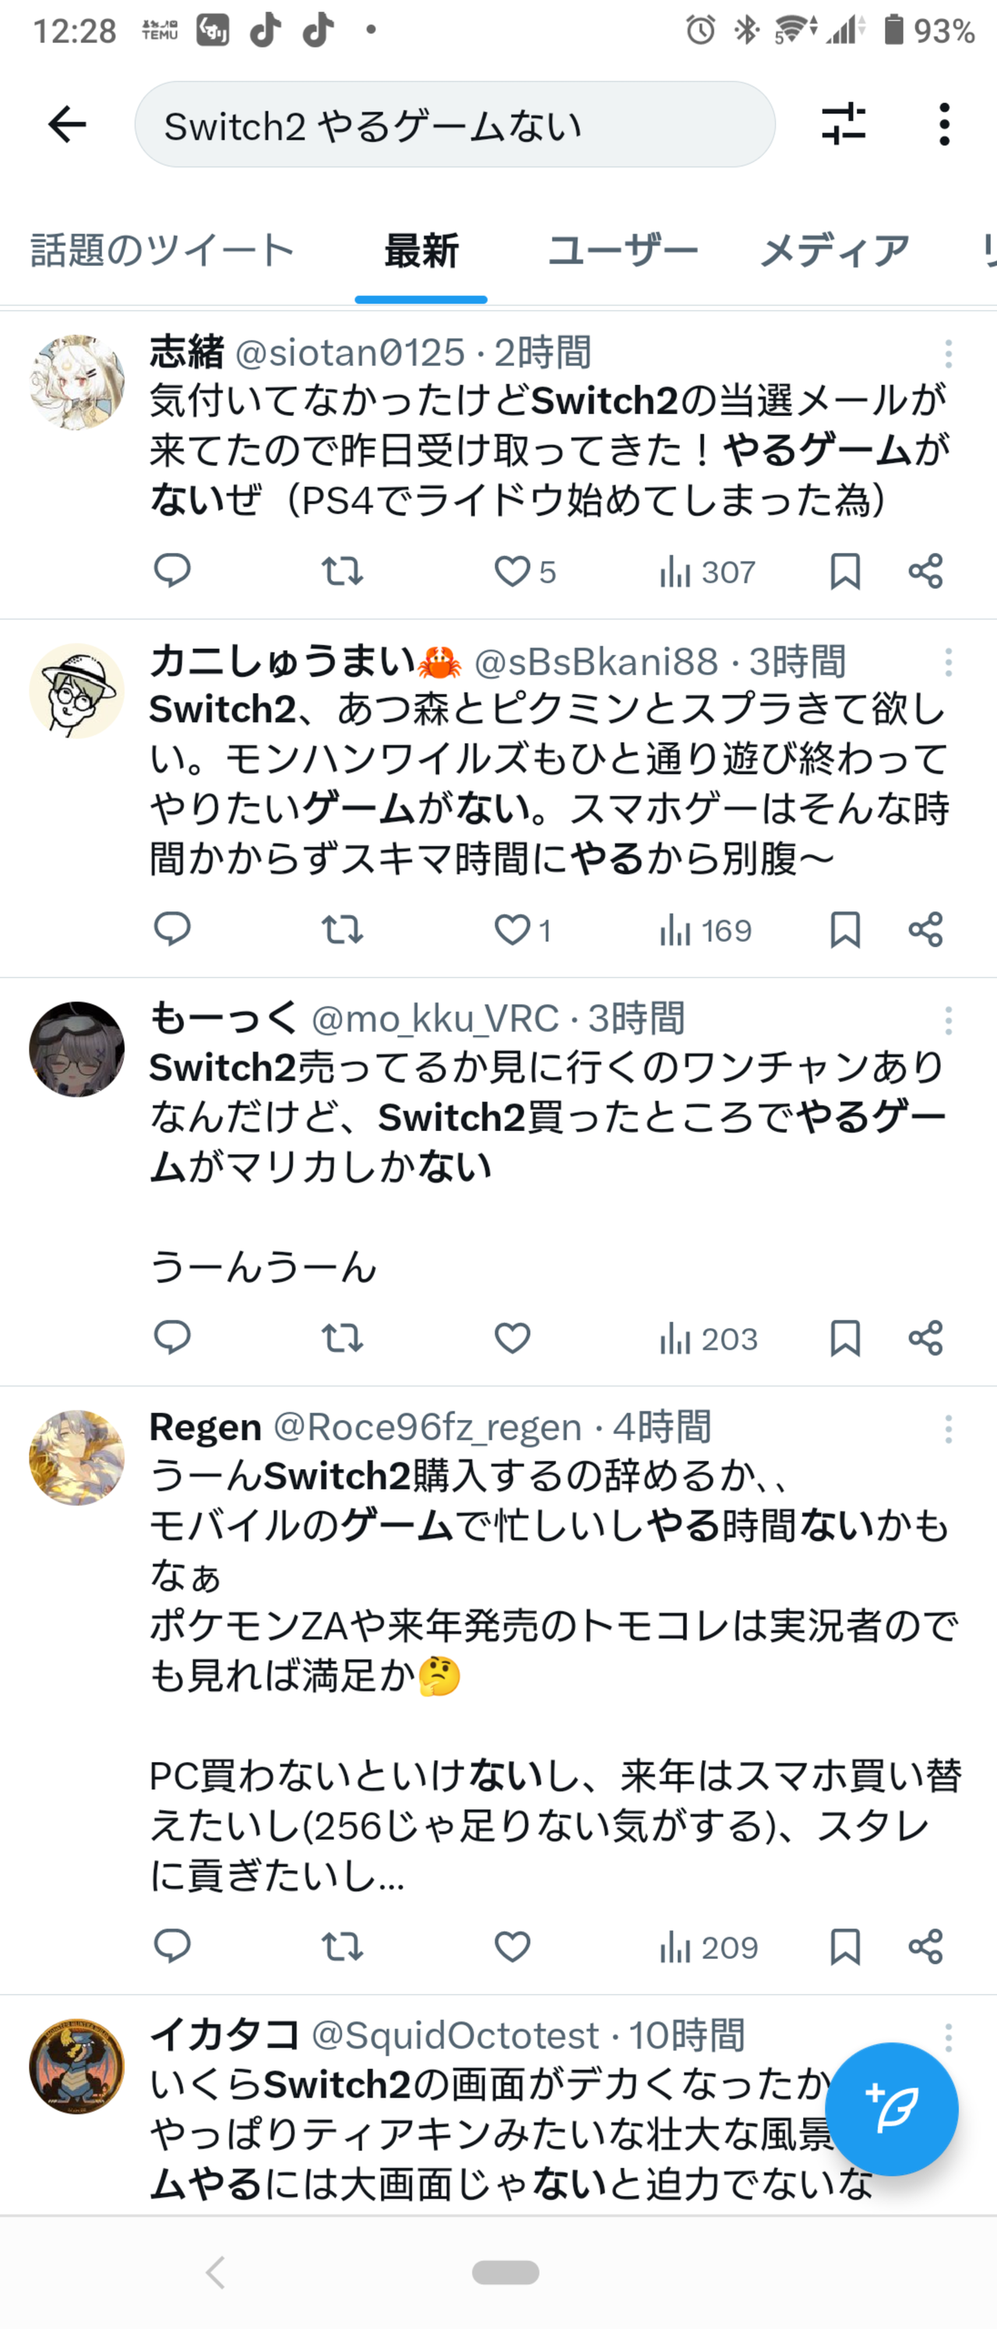
Task: Compose a new tweet with floating button
Action: (x=891, y=2109)
